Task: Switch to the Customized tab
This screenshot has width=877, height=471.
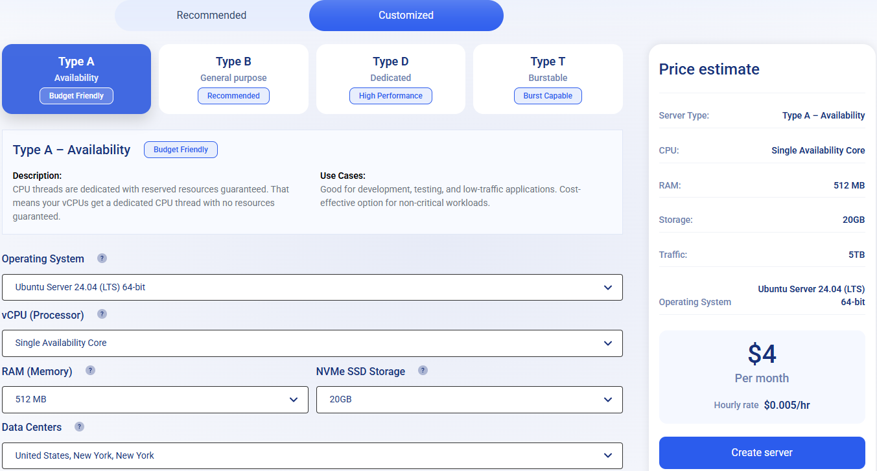Action: point(406,16)
